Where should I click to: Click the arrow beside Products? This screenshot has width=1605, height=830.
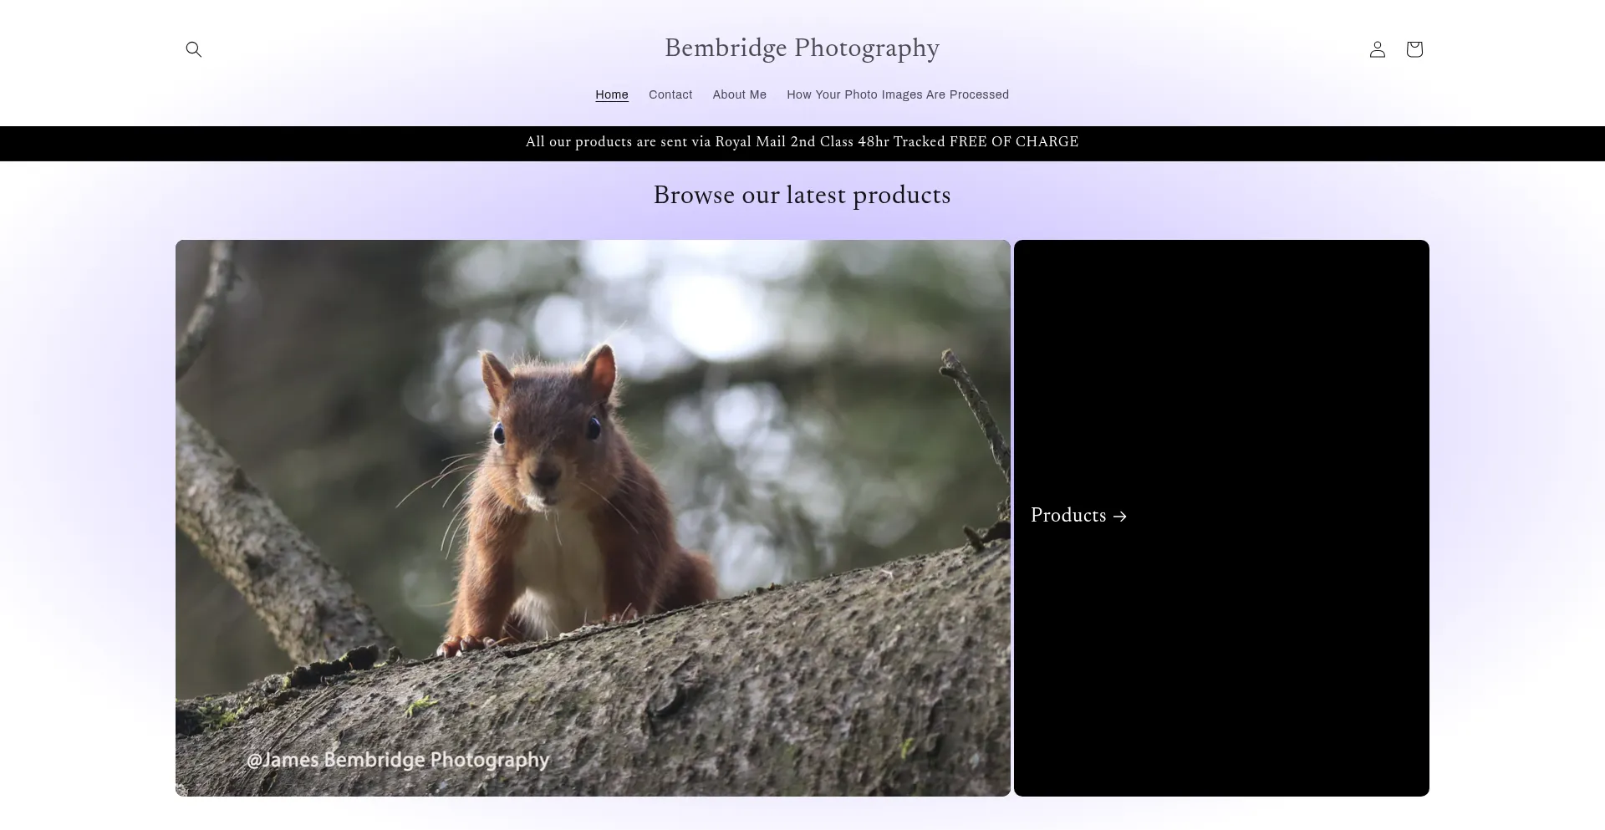tap(1120, 517)
